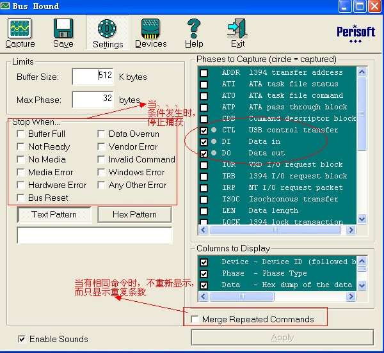Uncheck DI Data in phase
The width and height of the screenshot is (384, 353).
pos(204,142)
